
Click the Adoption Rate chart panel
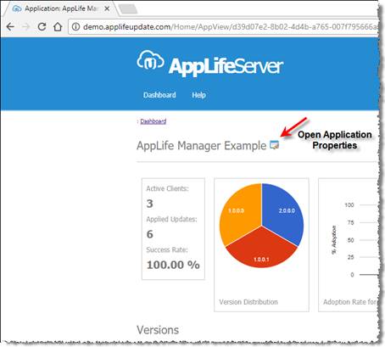coord(349,245)
